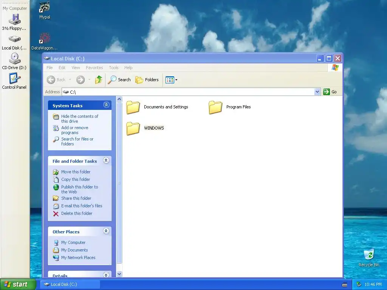Click the Forward arrow button
This screenshot has width=387, height=290.
click(x=80, y=80)
